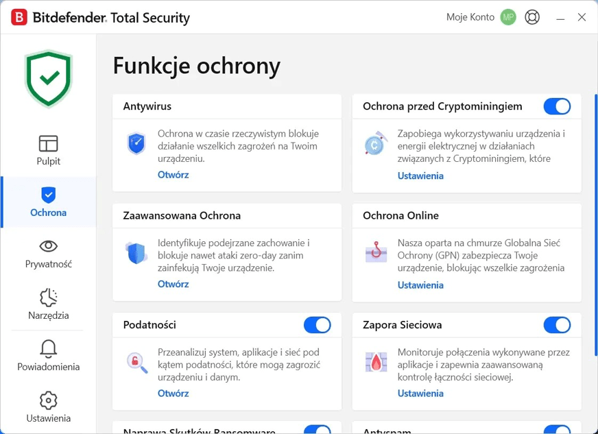
Task: Open Ochrona Online Ustawienia link
Action: [x=420, y=285]
